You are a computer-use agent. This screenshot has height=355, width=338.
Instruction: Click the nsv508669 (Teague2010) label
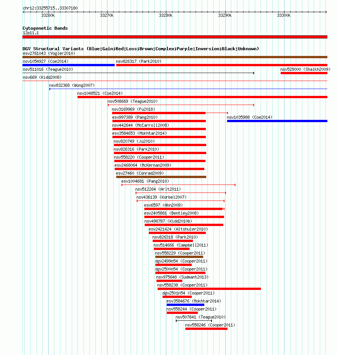coord(133,101)
